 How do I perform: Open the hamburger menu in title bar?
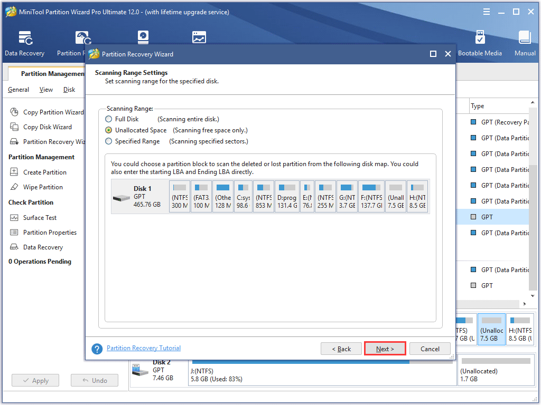pyautogui.click(x=487, y=12)
